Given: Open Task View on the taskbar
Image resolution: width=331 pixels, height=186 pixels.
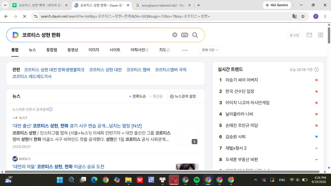Looking at the screenshot, I should pyautogui.click(x=82, y=180).
